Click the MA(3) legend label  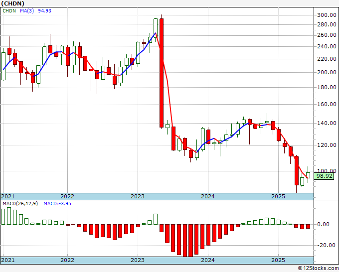click(27, 11)
